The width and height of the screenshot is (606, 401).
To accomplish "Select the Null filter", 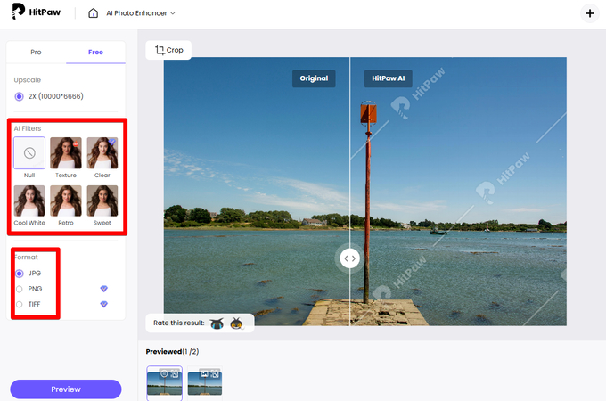I will [x=29, y=153].
